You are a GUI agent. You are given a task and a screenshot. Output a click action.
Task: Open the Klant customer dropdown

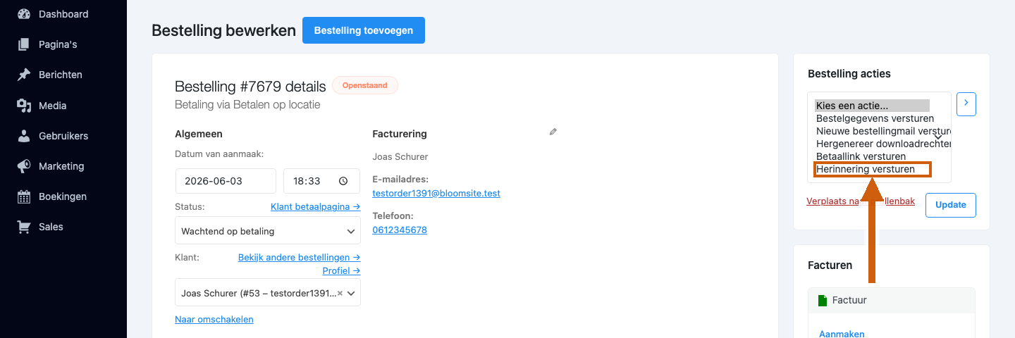(268, 293)
